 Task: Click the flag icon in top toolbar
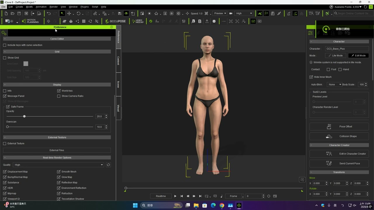tap(266, 13)
